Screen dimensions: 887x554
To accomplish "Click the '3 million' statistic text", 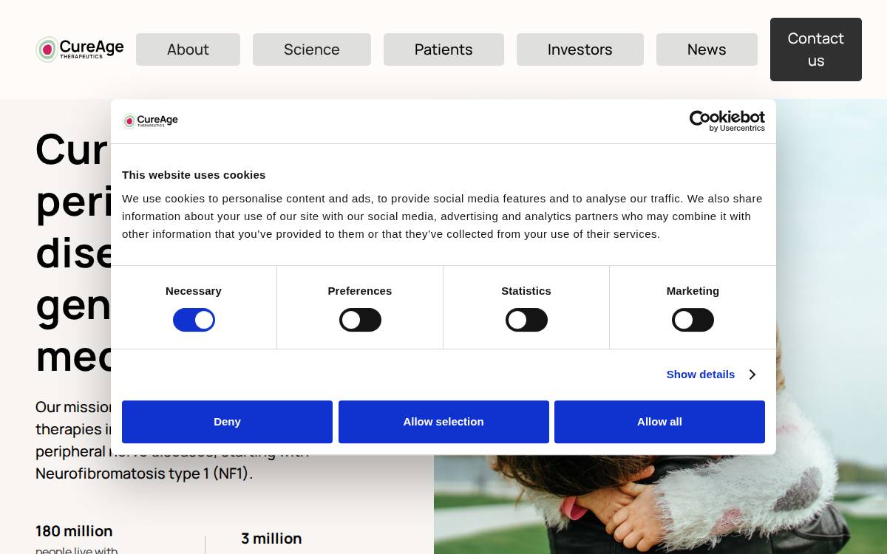I will click(x=271, y=538).
